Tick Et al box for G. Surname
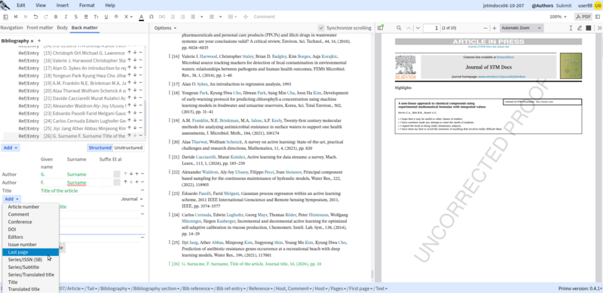Viewport: 603px width, 293px height. pyautogui.click(x=117, y=174)
